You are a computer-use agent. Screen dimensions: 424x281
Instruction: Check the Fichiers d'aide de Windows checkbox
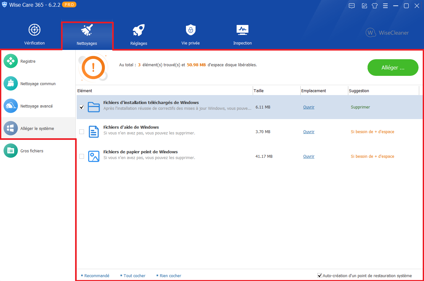(x=81, y=132)
